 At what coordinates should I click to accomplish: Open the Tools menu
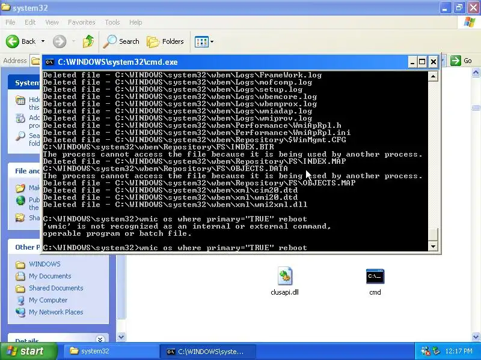coord(112,22)
